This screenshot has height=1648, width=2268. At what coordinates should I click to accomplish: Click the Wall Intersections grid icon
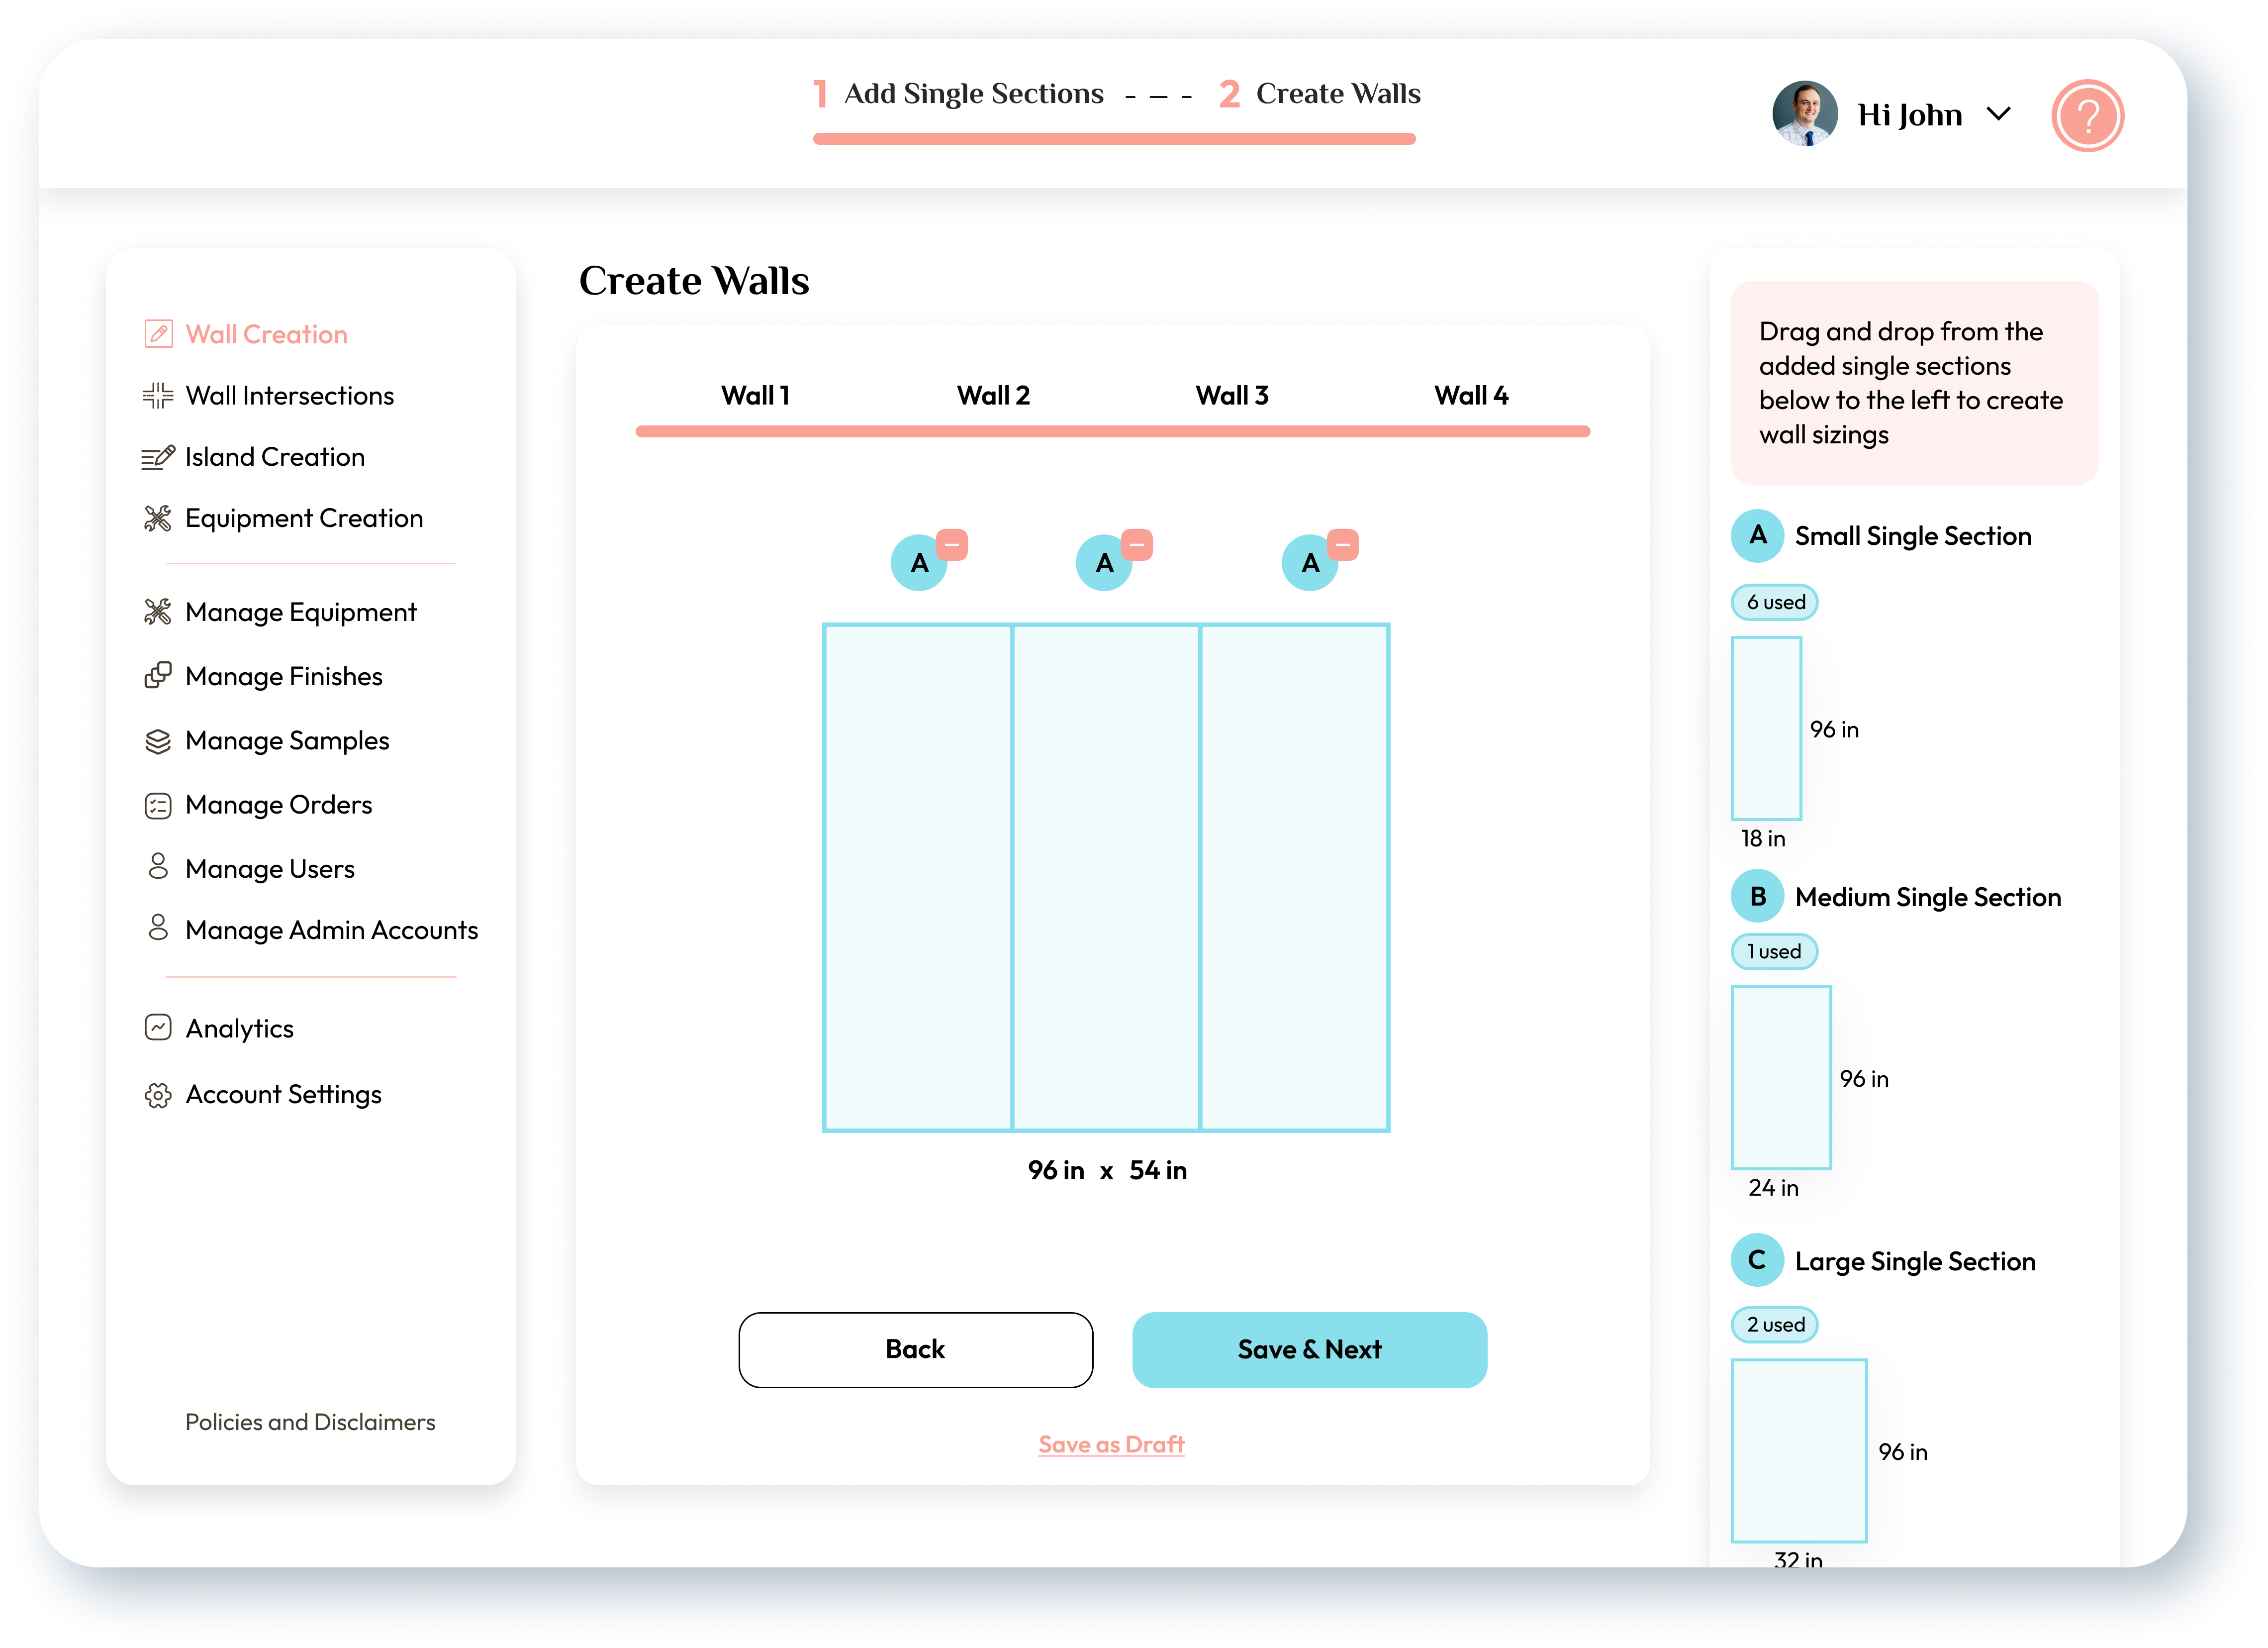158,396
